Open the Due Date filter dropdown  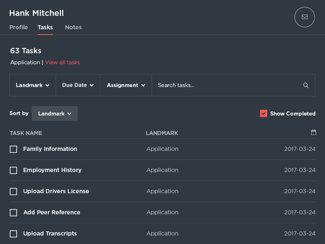pos(78,85)
